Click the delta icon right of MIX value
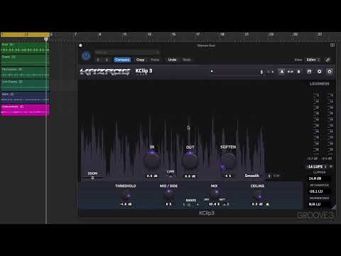This screenshot has height=256, width=341. (x=224, y=204)
